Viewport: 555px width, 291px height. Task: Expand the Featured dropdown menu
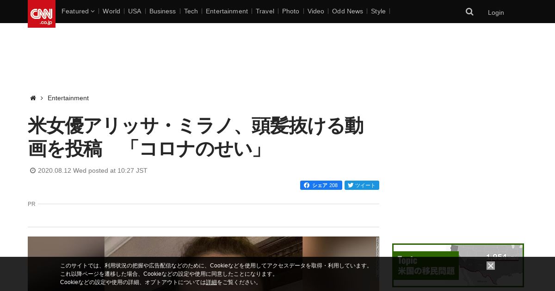[x=78, y=11]
